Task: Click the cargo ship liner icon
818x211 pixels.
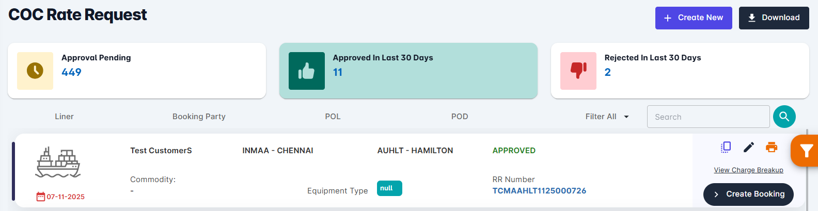Action: click(x=58, y=163)
